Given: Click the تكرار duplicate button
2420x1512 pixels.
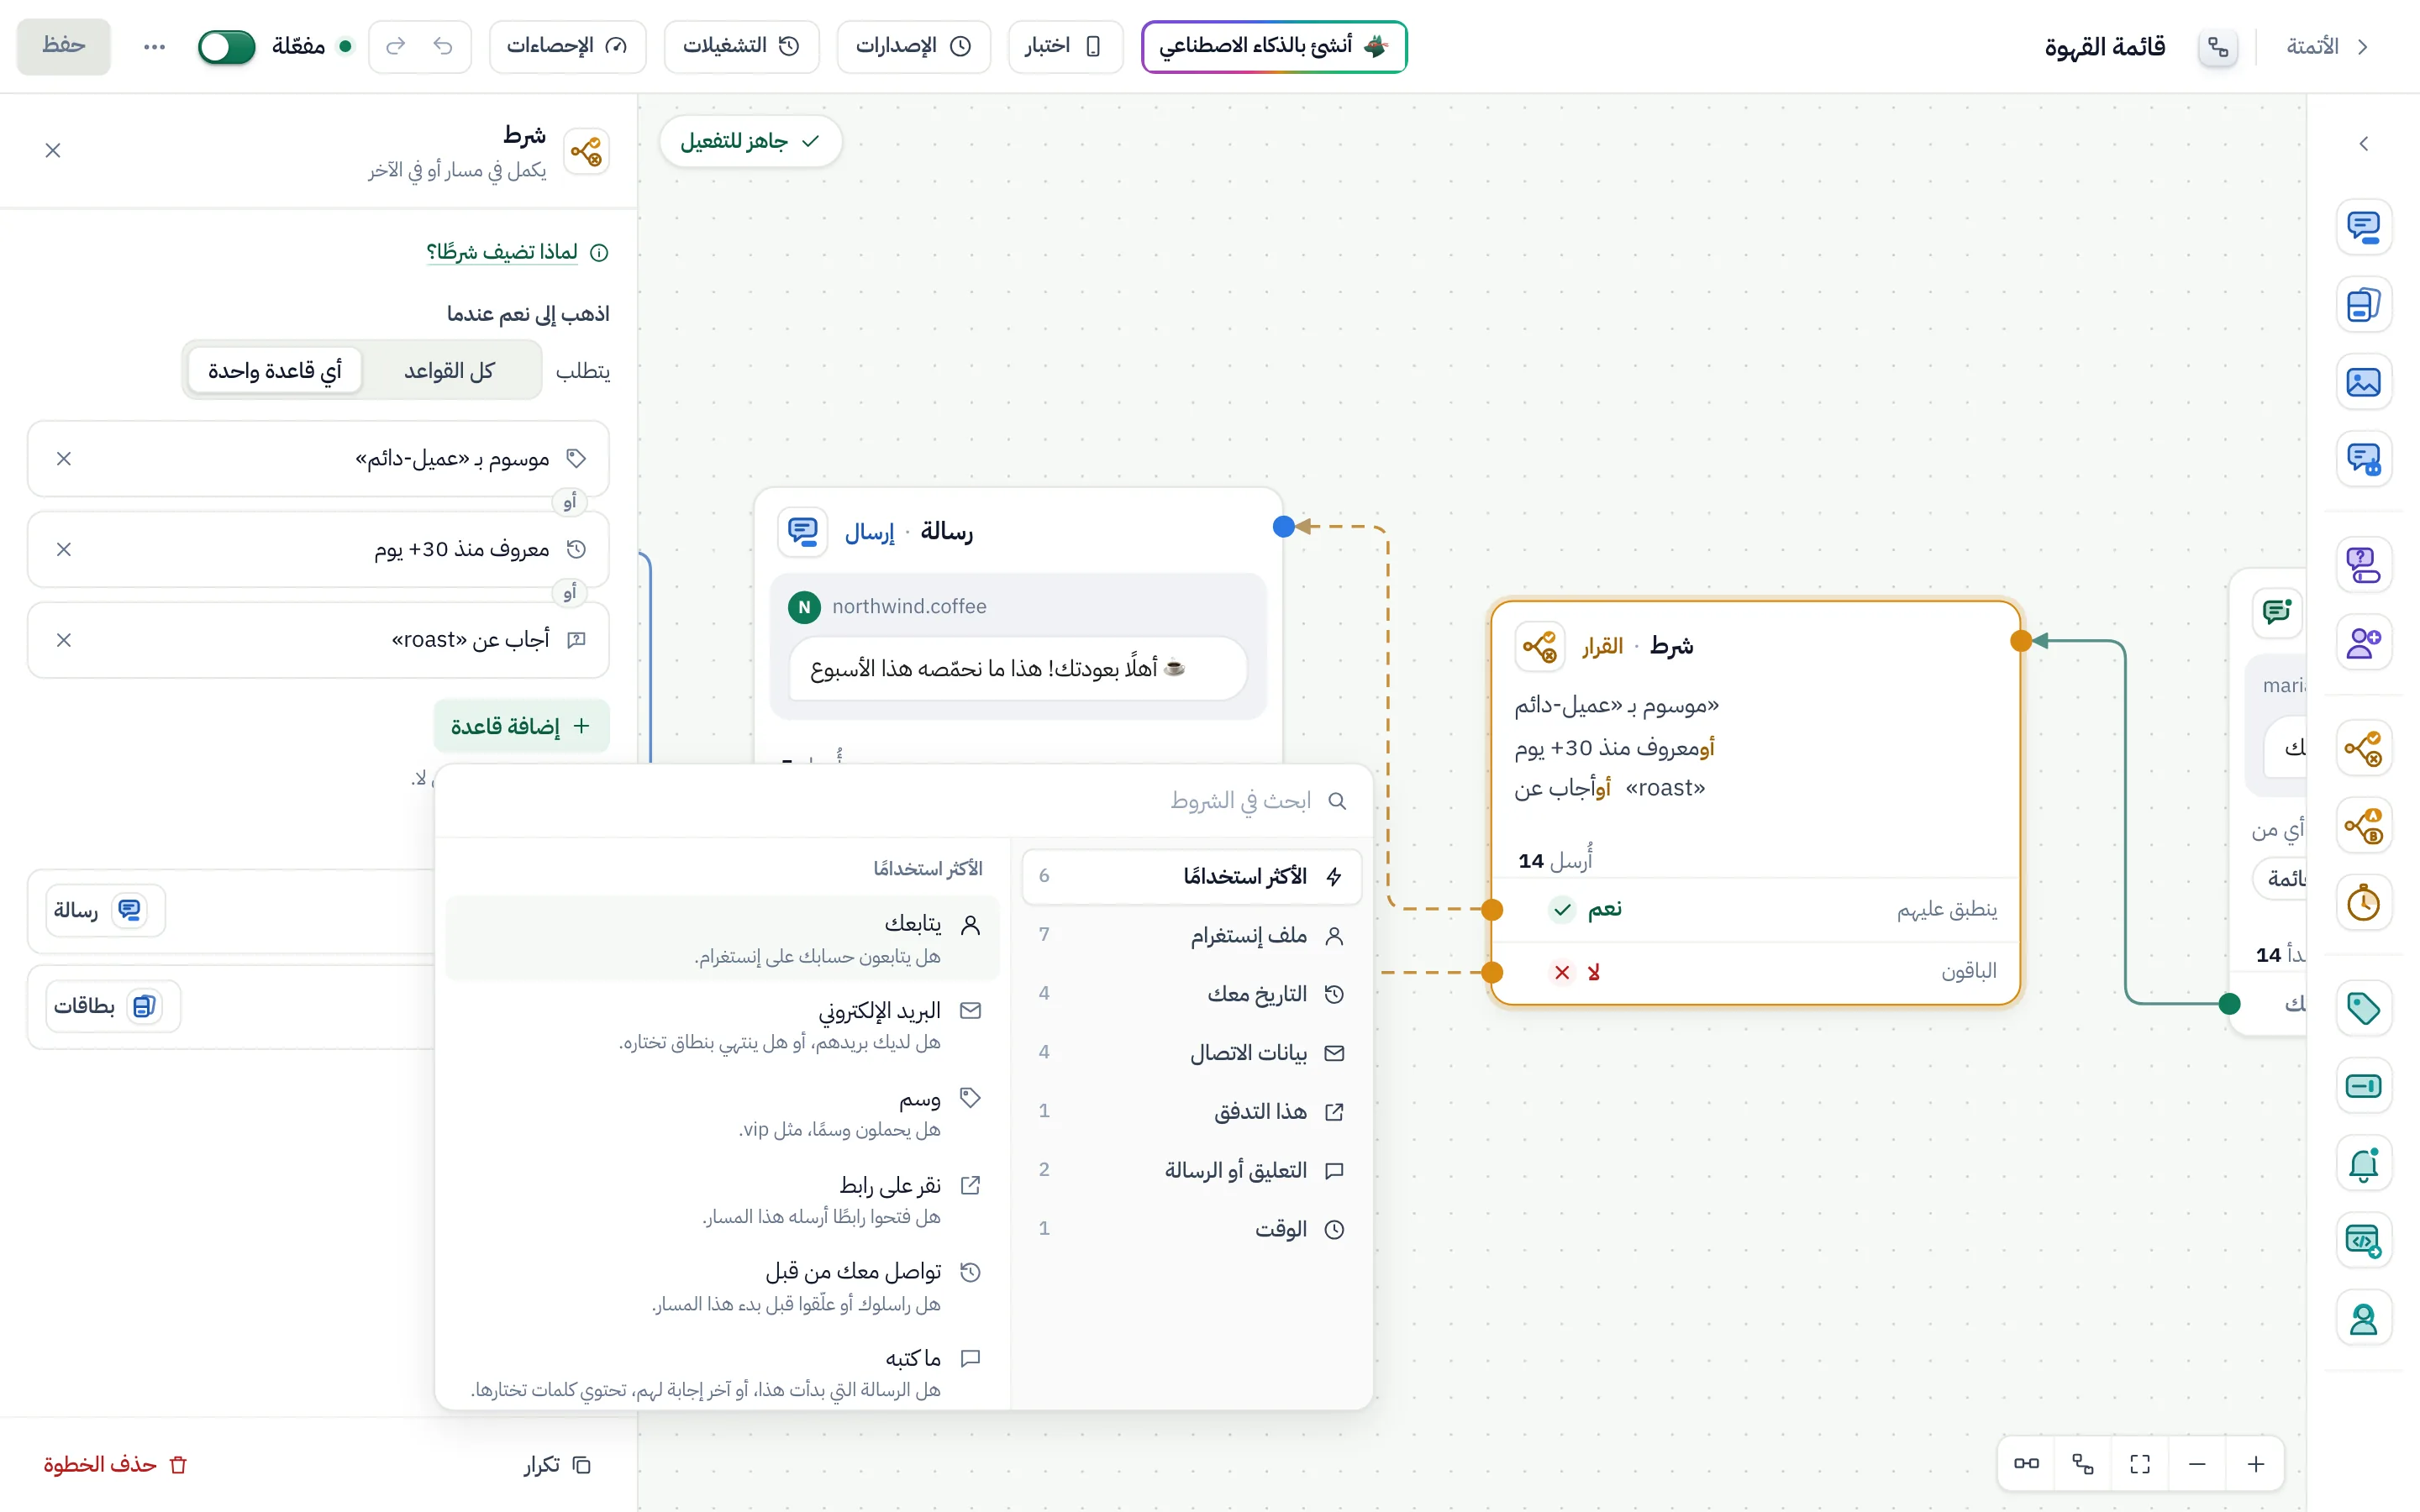Looking at the screenshot, I should 558,1464.
